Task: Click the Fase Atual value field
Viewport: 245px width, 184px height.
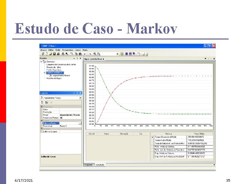Action: 70,126
